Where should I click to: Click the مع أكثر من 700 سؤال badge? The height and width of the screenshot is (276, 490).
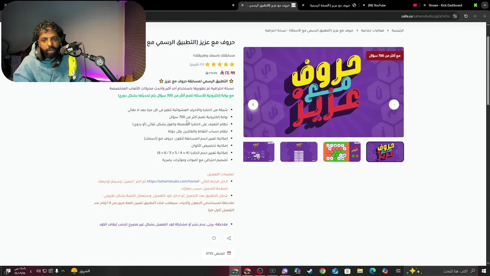pyautogui.click(x=385, y=56)
